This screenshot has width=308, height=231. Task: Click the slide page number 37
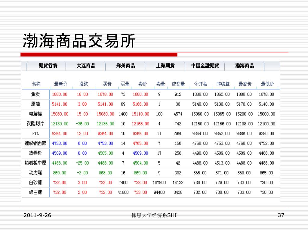281,215
